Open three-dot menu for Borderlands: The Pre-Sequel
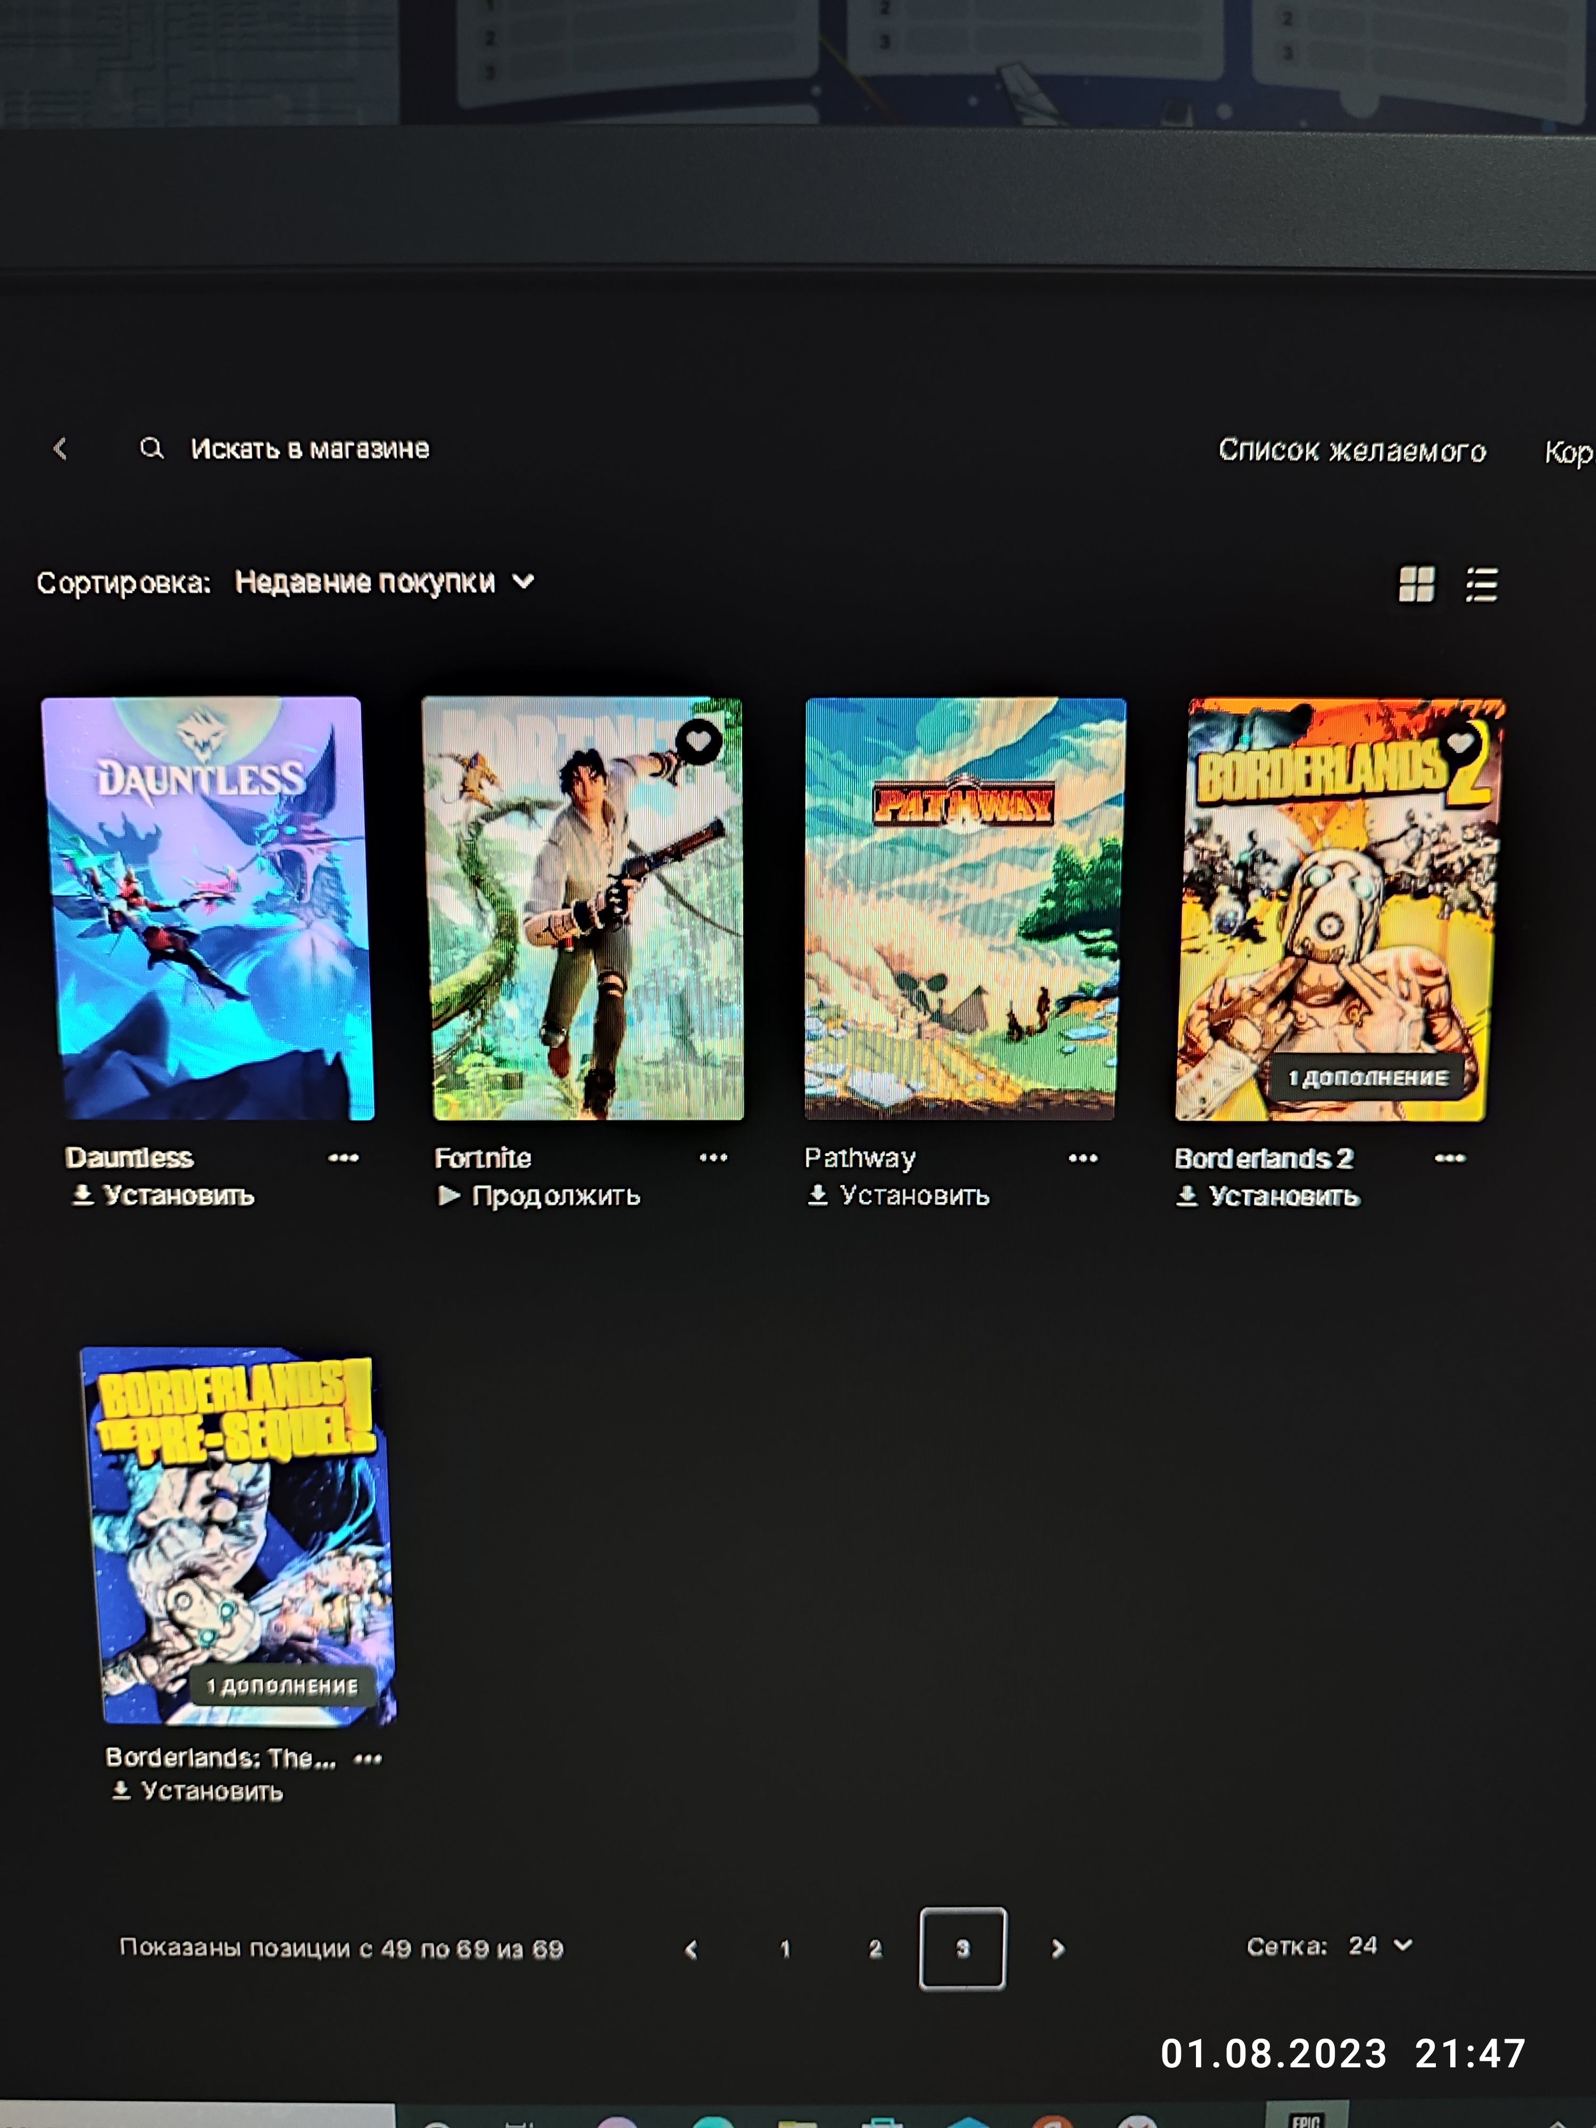The width and height of the screenshot is (1596, 2128). pos(369,1759)
